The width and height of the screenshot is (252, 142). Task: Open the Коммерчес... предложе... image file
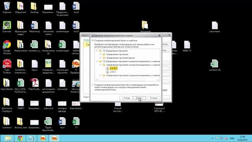pos(48,66)
